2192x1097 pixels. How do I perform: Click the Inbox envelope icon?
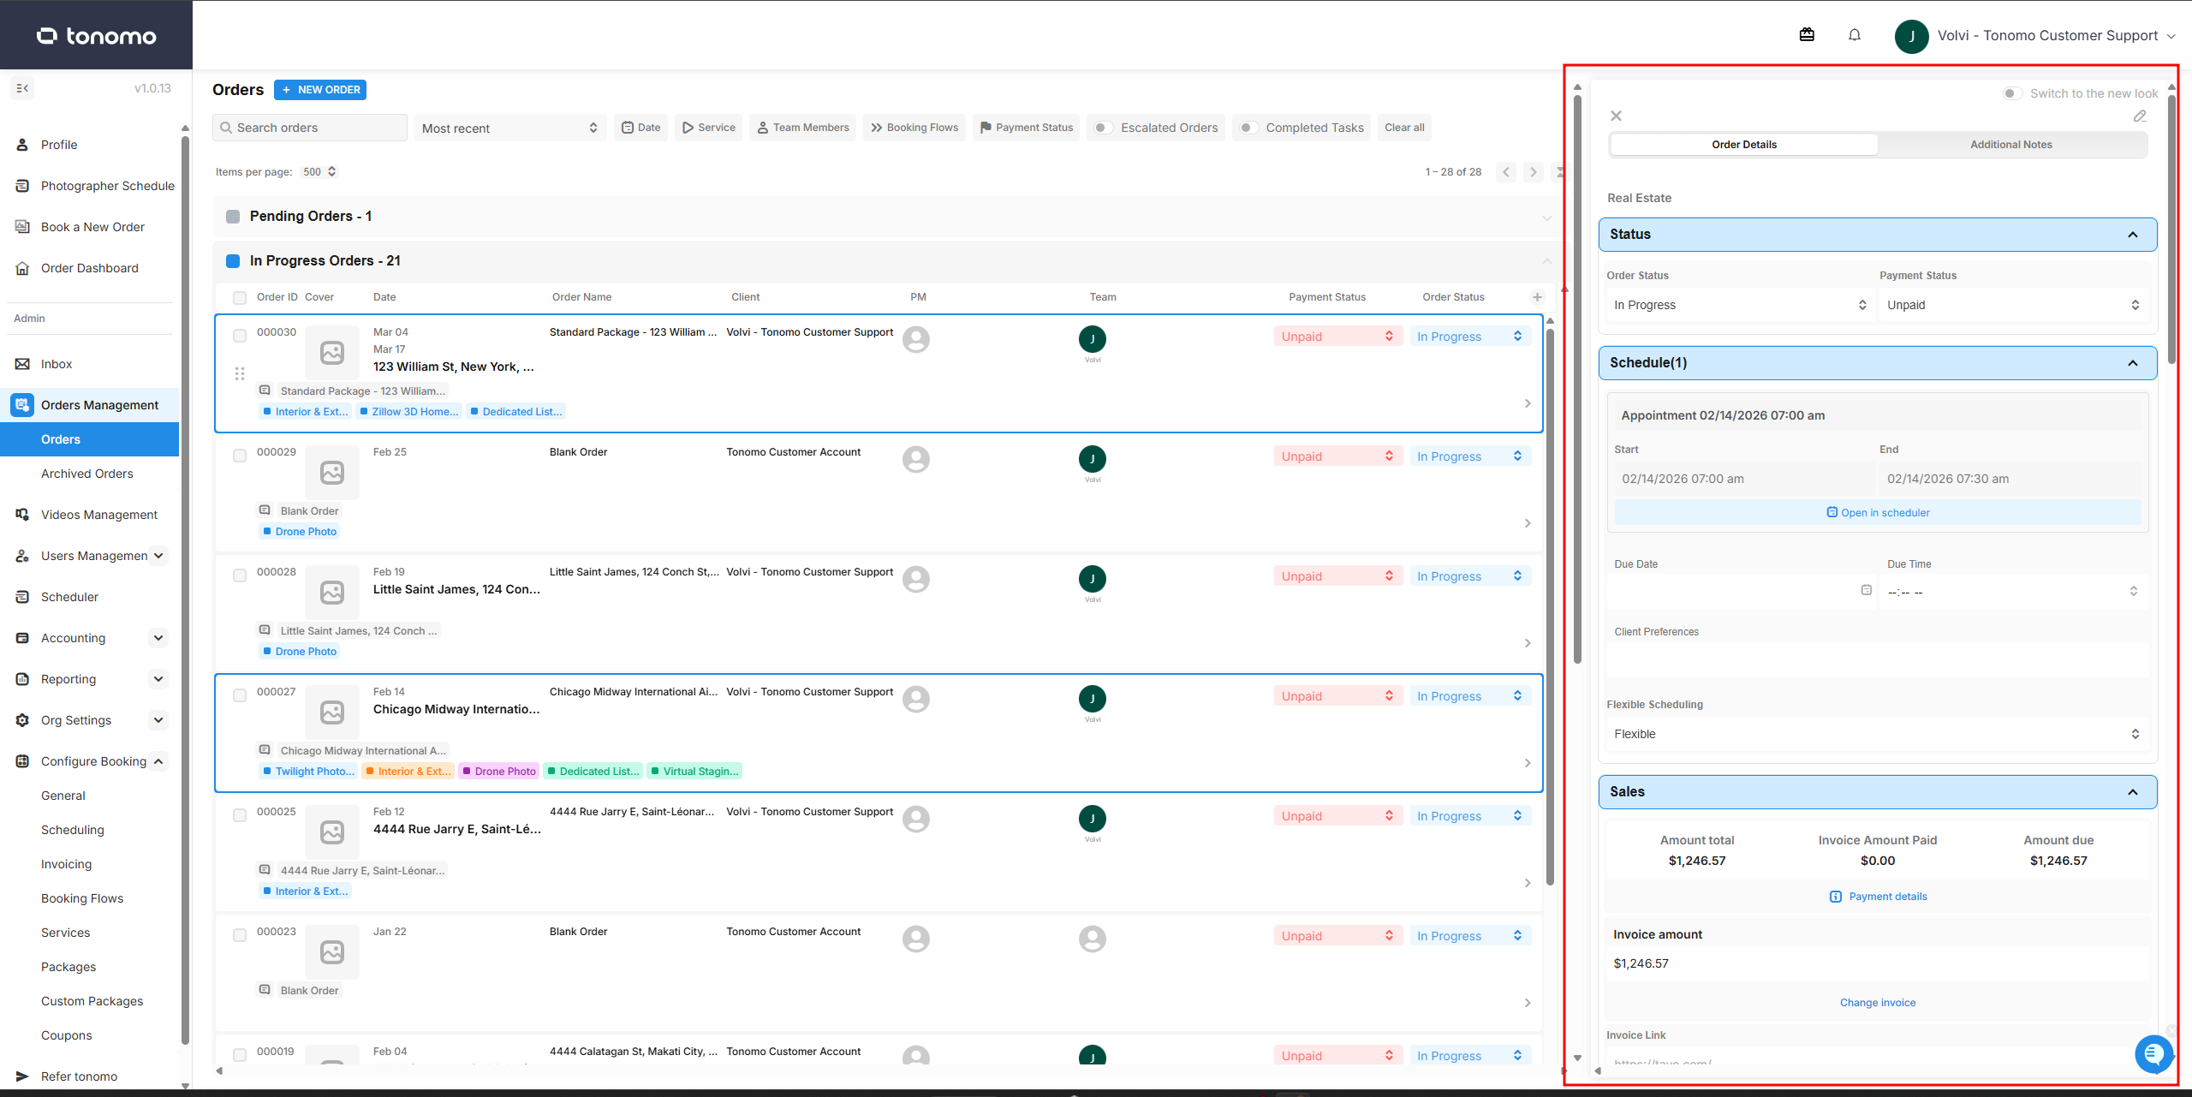22,364
